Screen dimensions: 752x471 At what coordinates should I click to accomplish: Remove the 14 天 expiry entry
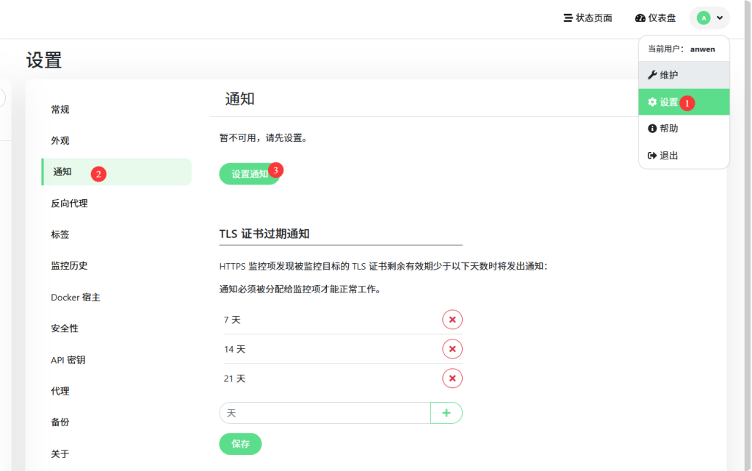point(452,349)
